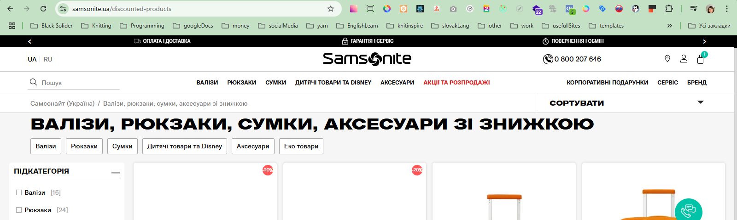Screen dimensions: 737x220
Task: Open the Рюкзаки main menu item
Action: click(242, 83)
